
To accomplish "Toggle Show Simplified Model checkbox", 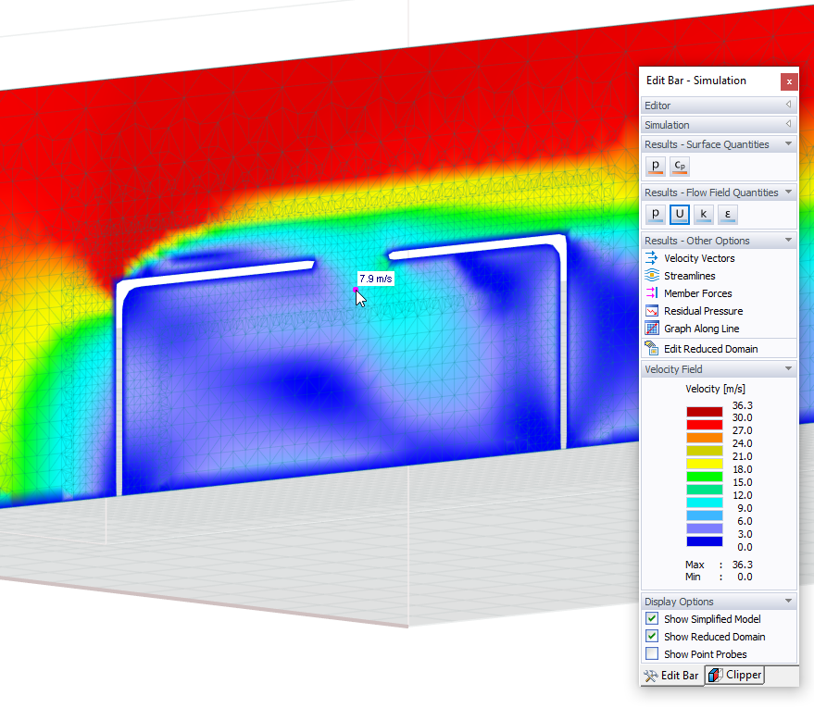I will (652, 619).
